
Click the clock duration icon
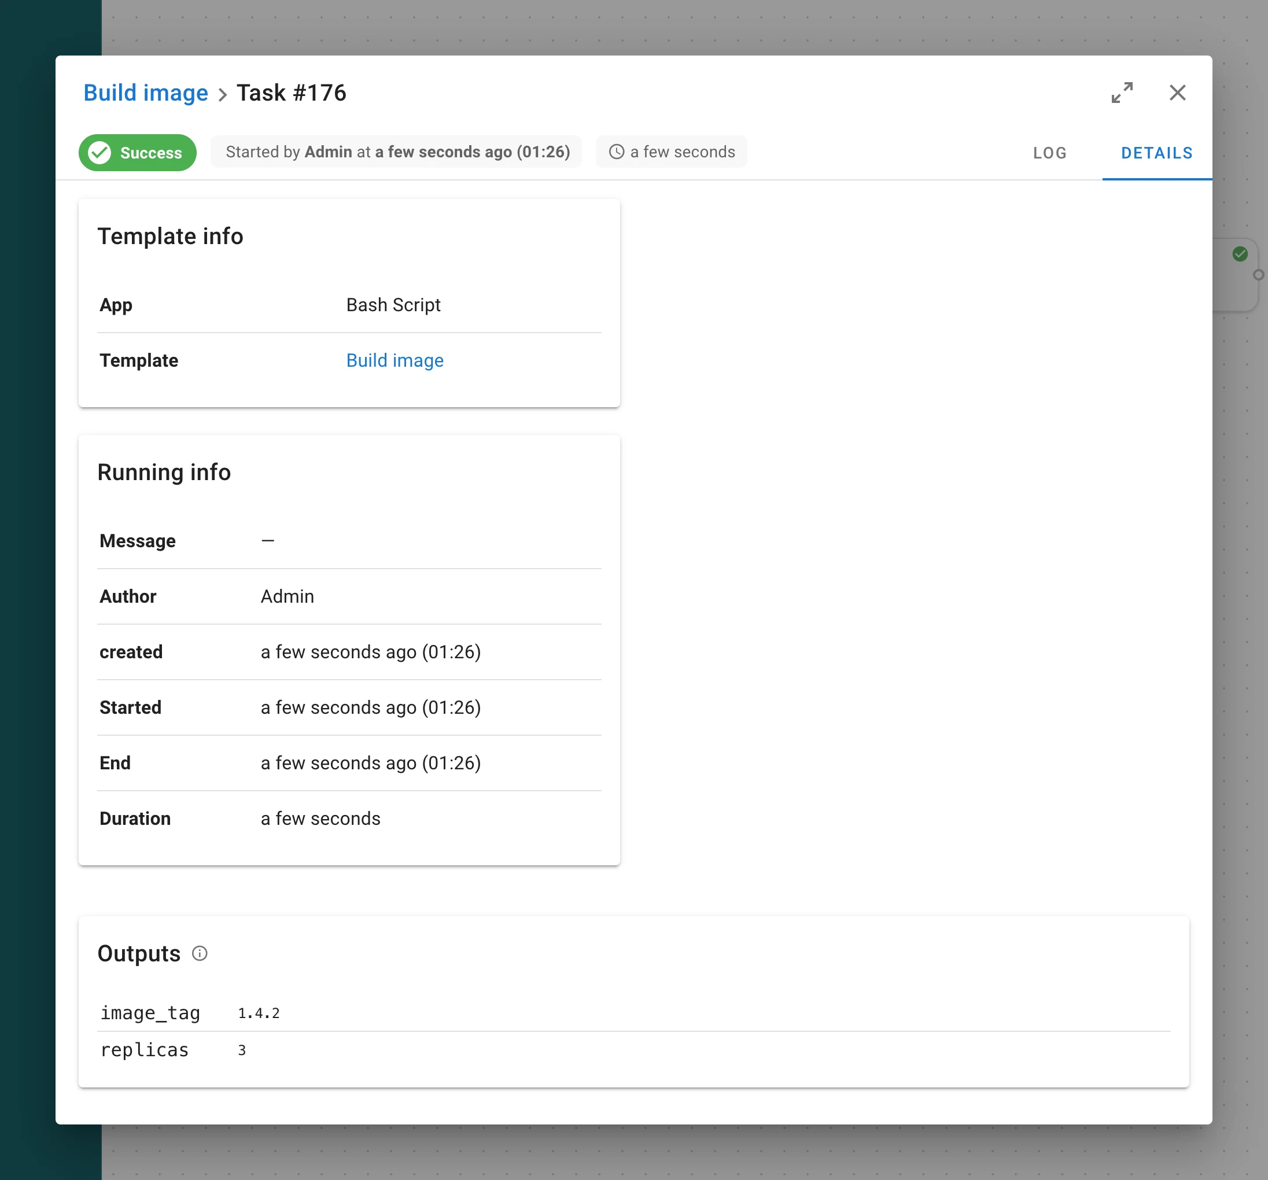(x=616, y=152)
